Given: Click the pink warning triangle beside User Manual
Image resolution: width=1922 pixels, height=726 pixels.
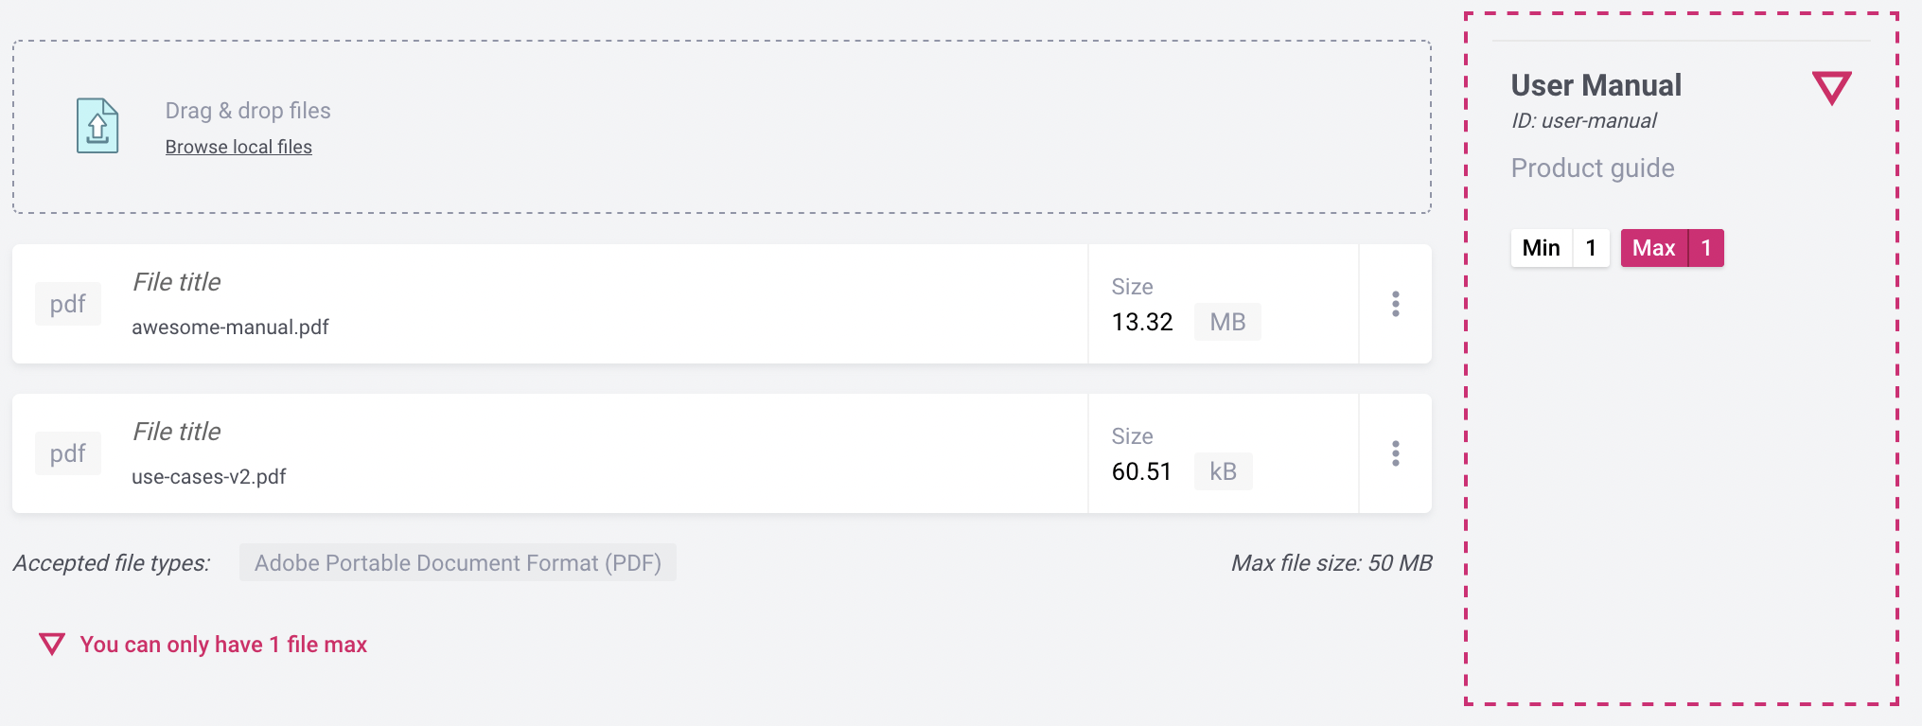Looking at the screenshot, I should [x=1832, y=88].
